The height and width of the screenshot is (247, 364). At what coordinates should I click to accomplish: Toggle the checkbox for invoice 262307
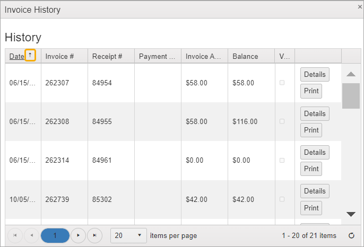click(x=282, y=83)
